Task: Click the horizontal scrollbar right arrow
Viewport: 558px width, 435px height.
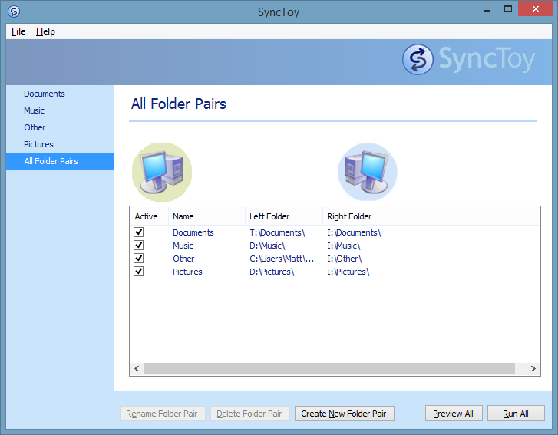Action: tap(533, 368)
